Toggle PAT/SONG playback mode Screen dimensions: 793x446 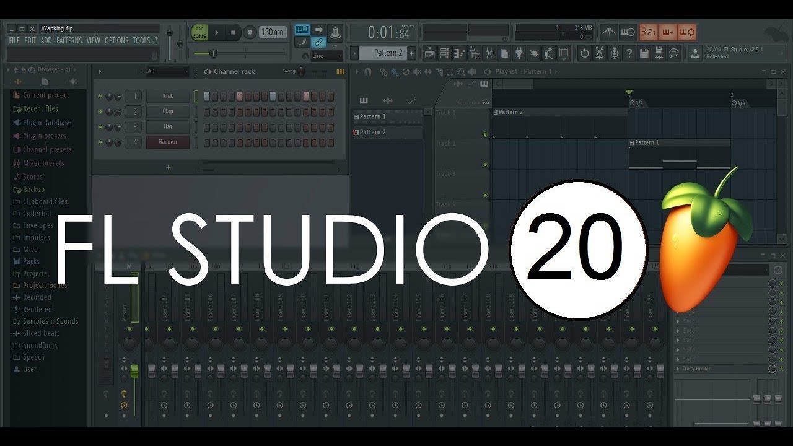click(x=199, y=32)
